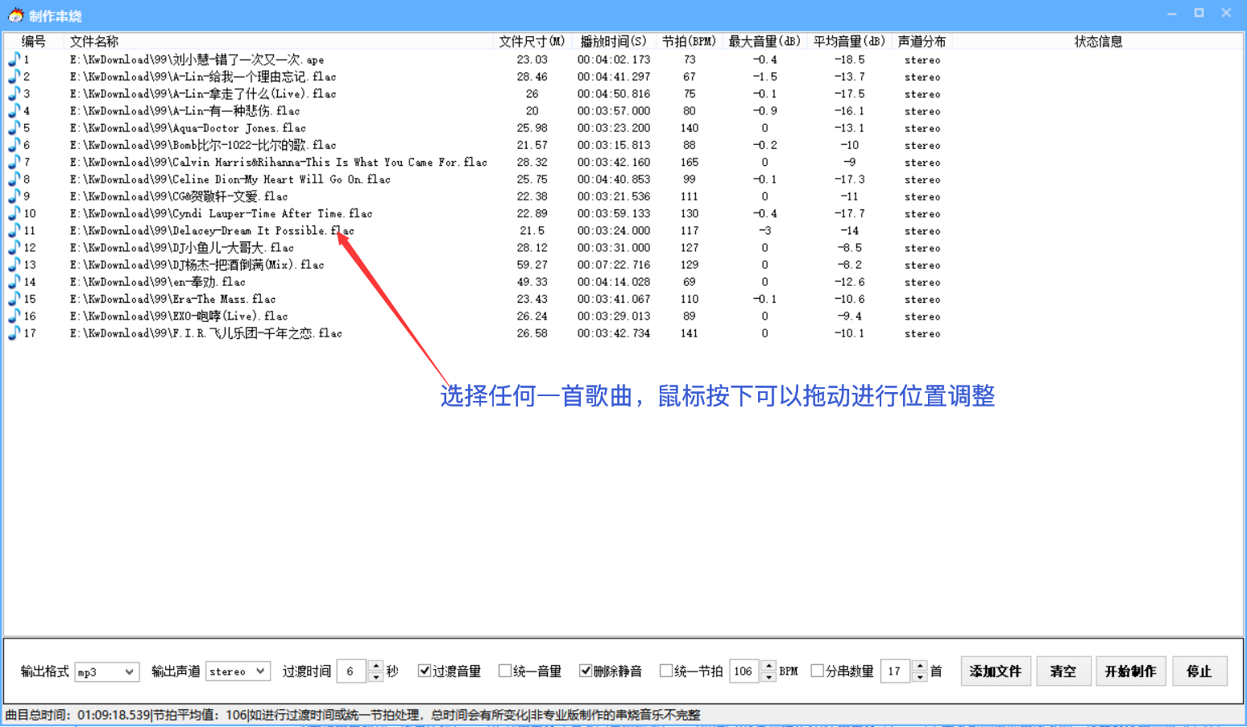
Task: Click the music note icon of row 17
Action: (x=14, y=333)
